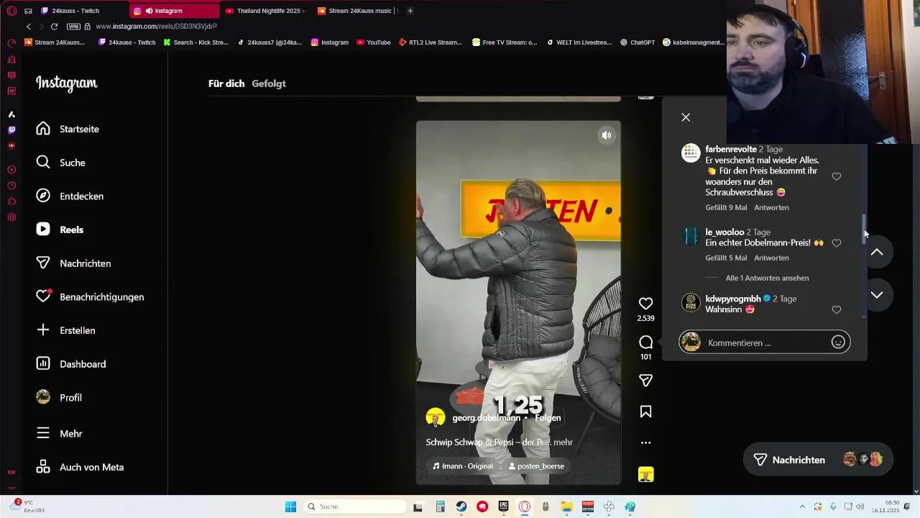The height and width of the screenshot is (518, 920).
Task: Expand Alle 1 Antworten ansehen
Action: click(x=767, y=278)
